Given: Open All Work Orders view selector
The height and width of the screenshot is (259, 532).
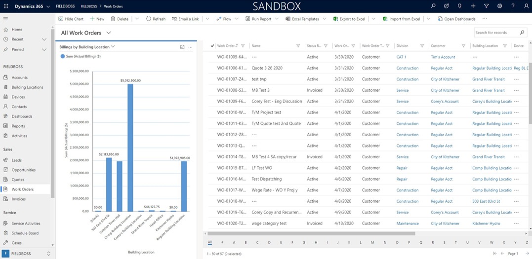Looking at the screenshot, I should pos(109,33).
